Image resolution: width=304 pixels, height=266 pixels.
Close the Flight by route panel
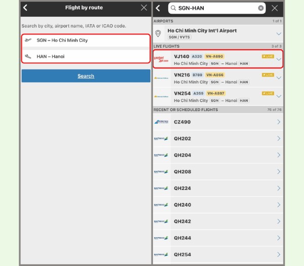pos(144,8)
